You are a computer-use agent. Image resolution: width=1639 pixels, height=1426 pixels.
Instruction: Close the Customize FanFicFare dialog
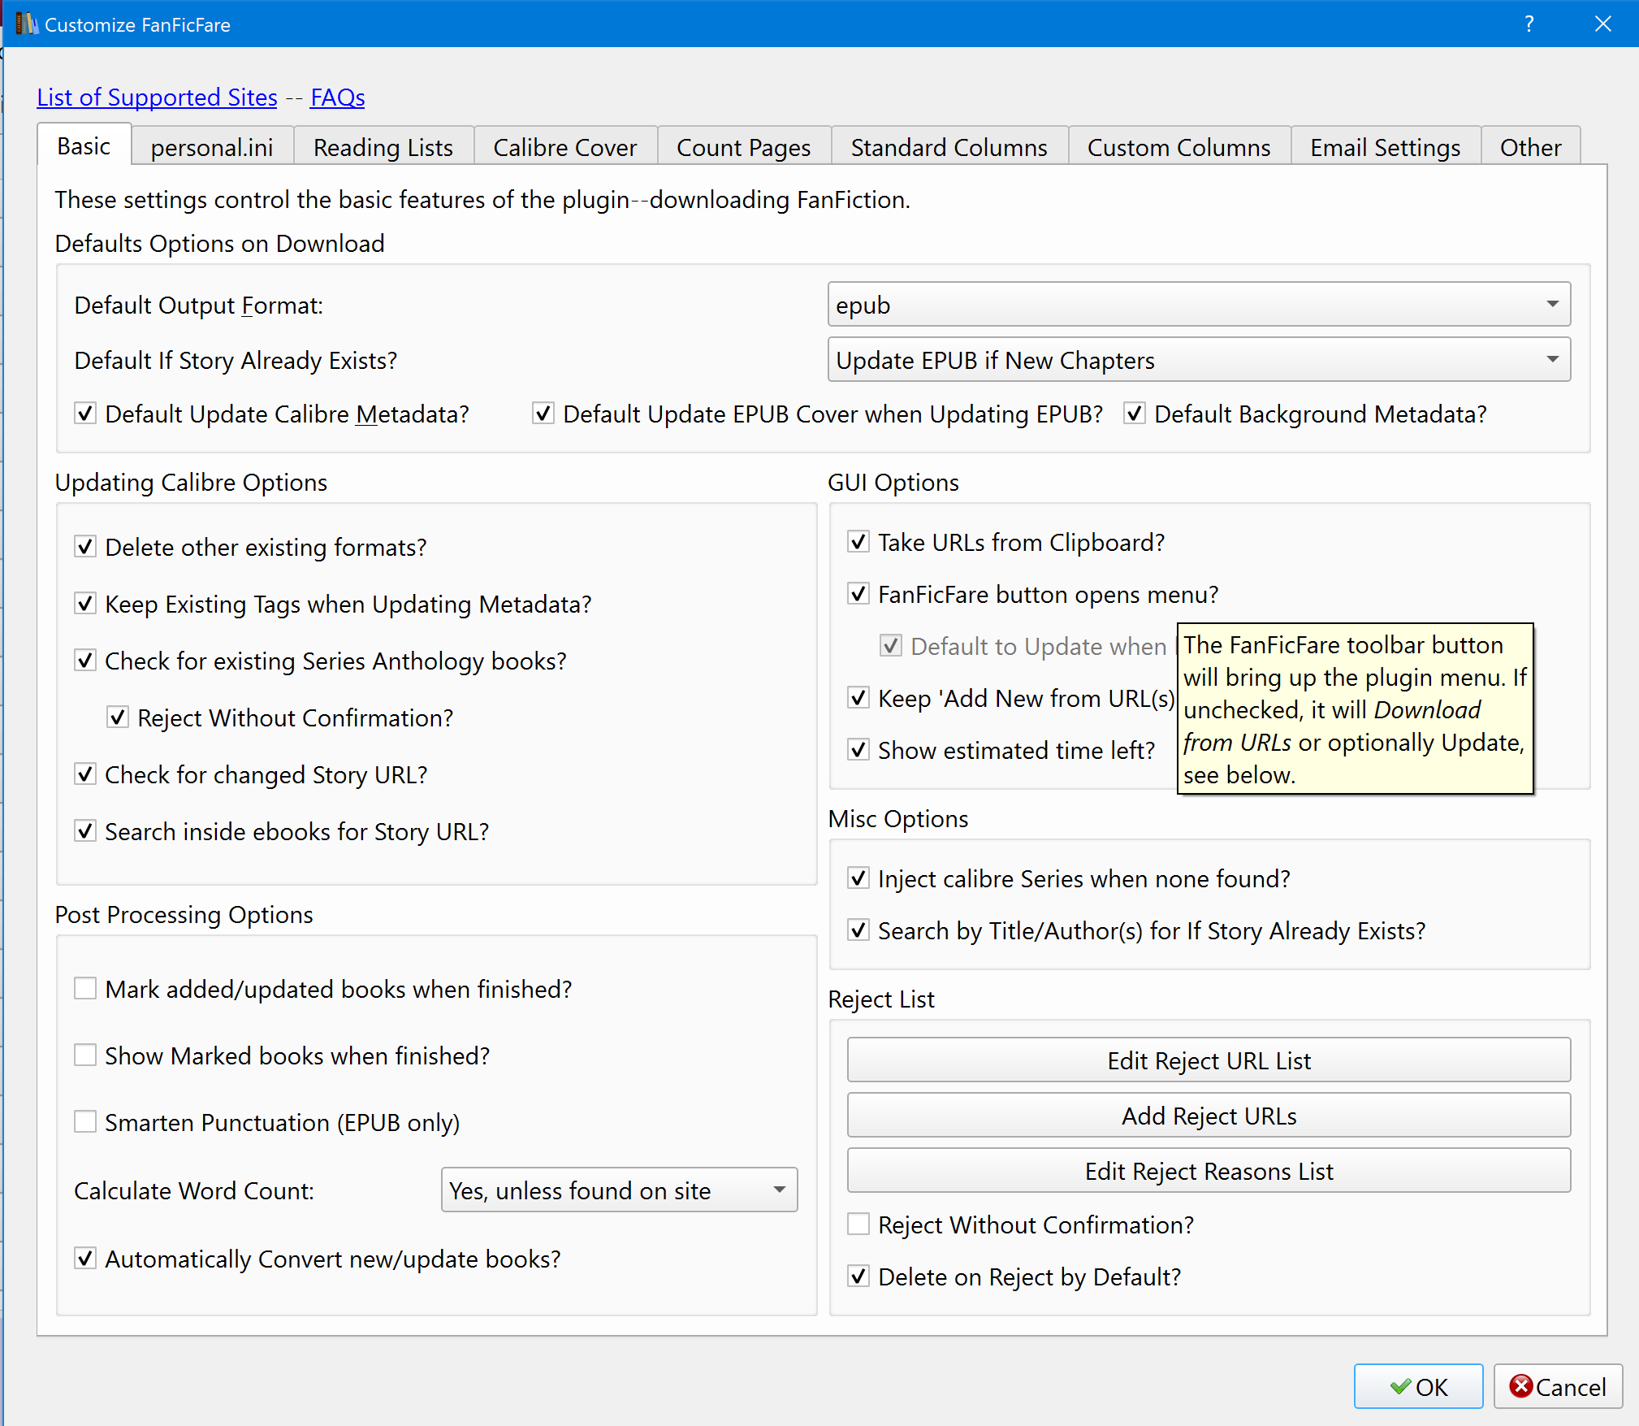coord(1602,24)
